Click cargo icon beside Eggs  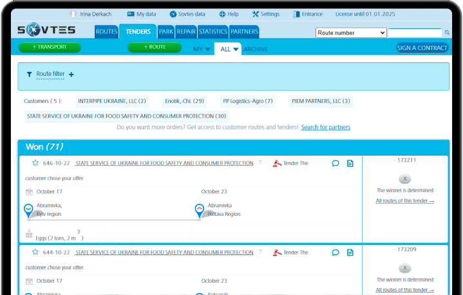(x=29, y=234)
